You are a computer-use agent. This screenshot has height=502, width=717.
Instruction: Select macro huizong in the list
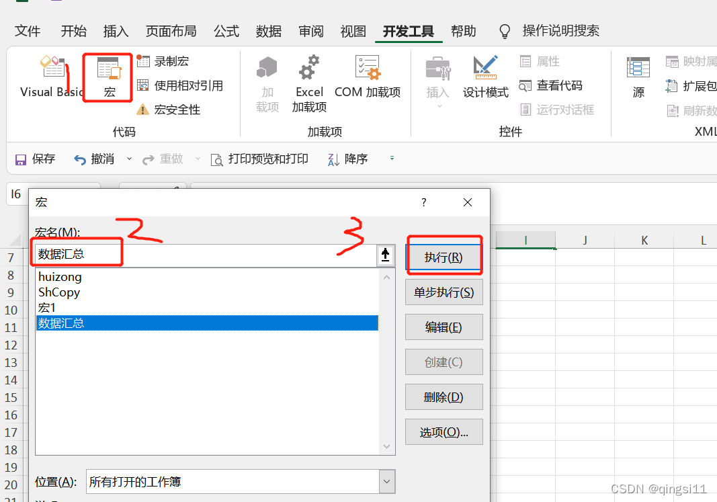tap(207, 277)
